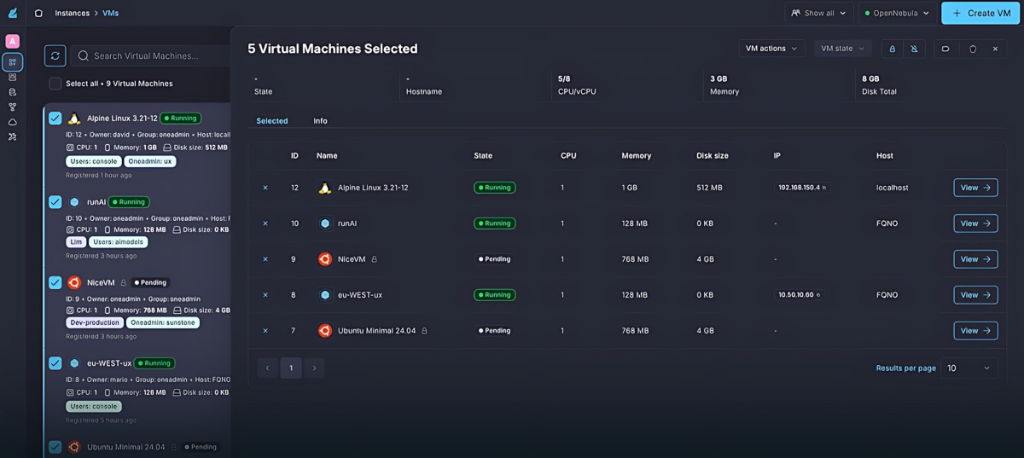Open the Show all filter dropdown
1024x458 pixels.
pyautogui.click(x=819, y=13)
